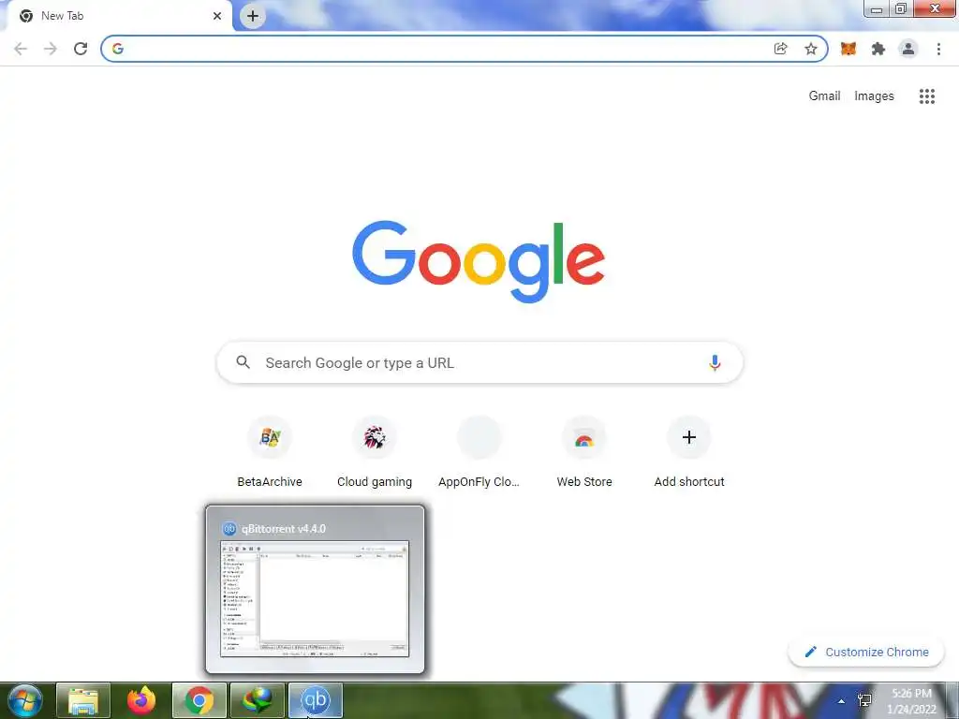The image size is (959, 719).
Task: Open File Explorer from the taskbar
Action: pos(83,700)
